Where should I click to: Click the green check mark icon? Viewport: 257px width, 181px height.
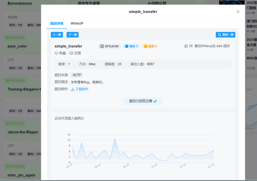point(155,101)
